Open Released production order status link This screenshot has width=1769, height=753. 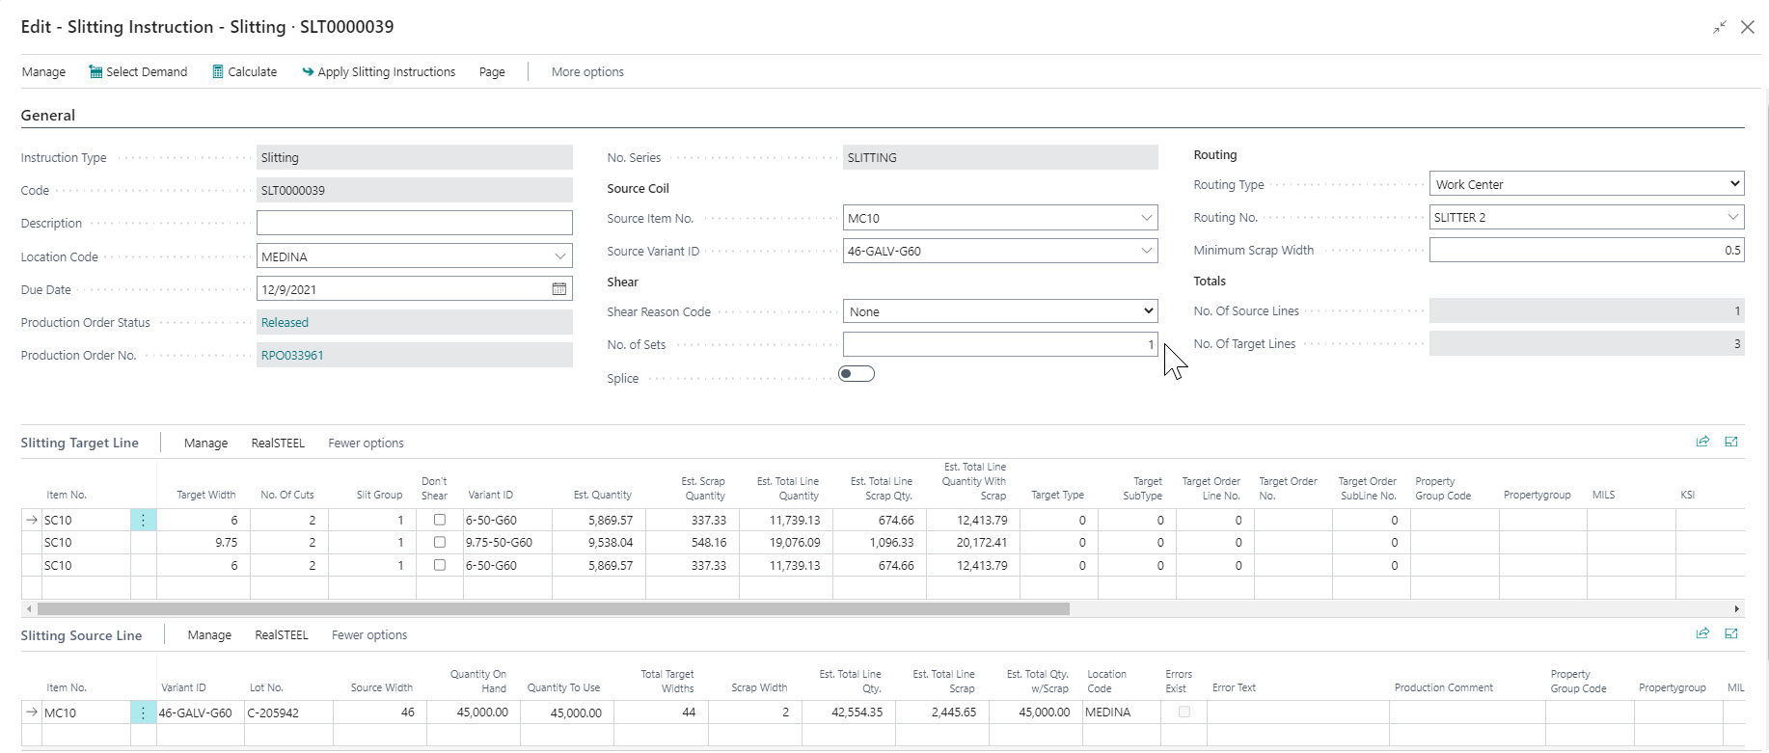[x=285, y=322]
